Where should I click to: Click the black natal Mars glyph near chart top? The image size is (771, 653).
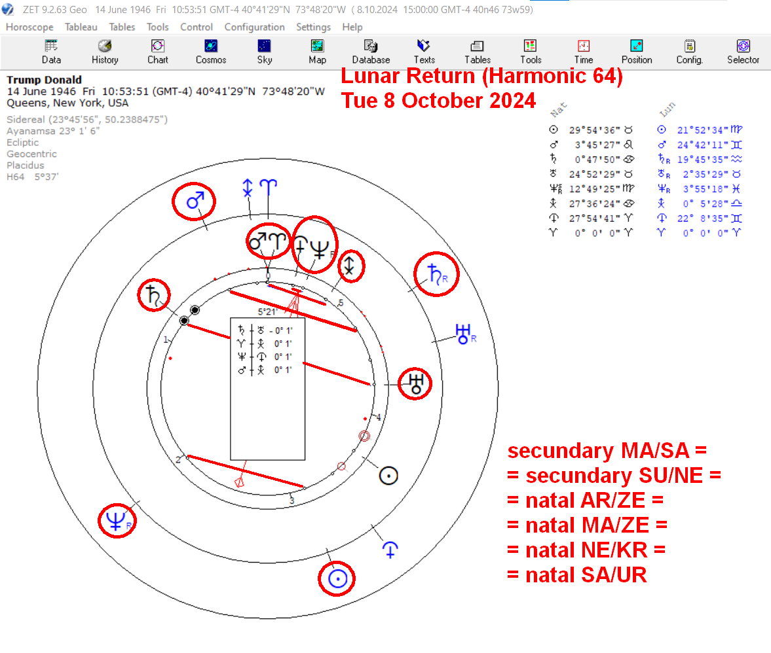[257, 241]
